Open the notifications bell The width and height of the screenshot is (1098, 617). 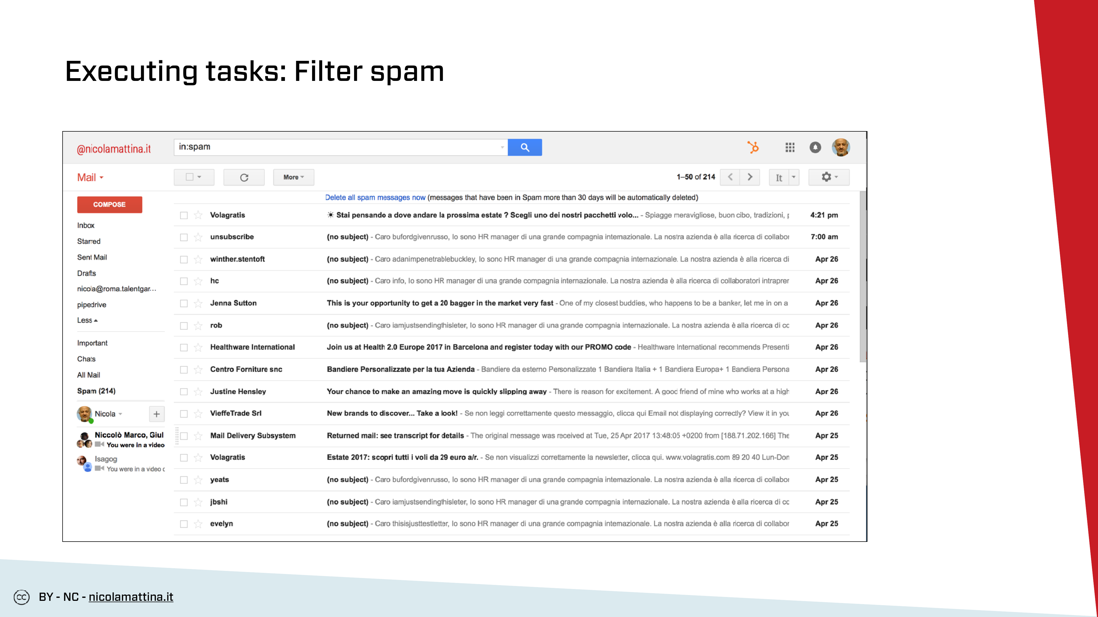click(815, 147)
